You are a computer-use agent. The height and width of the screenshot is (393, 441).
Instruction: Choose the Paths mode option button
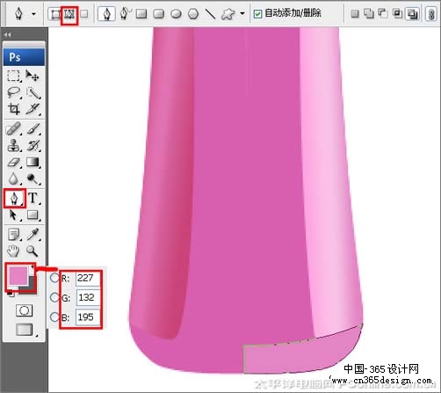tap(69, 14)
